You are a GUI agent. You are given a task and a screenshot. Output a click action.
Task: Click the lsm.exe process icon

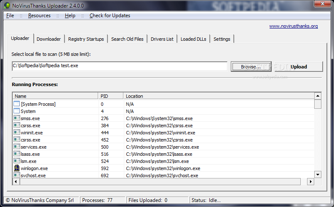tap(16, 161)
